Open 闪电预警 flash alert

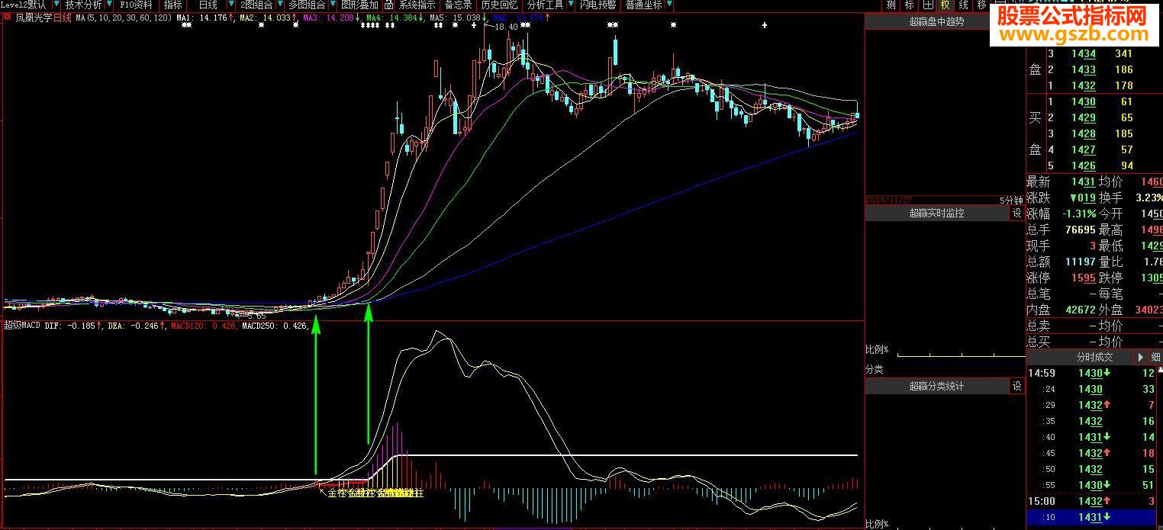tap(598, 5)
